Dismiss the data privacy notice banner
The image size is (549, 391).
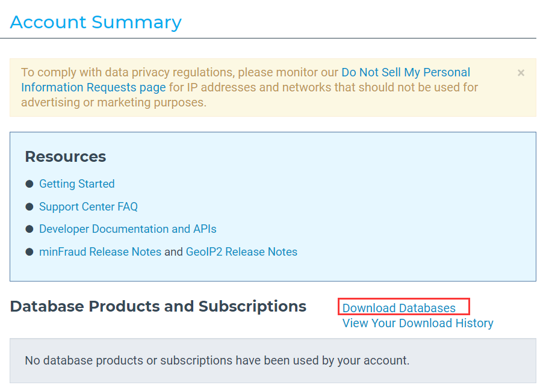521,73
